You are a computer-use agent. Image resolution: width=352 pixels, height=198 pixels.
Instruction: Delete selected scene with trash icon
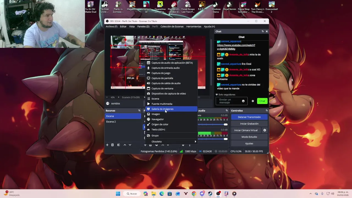pos(112,145)
